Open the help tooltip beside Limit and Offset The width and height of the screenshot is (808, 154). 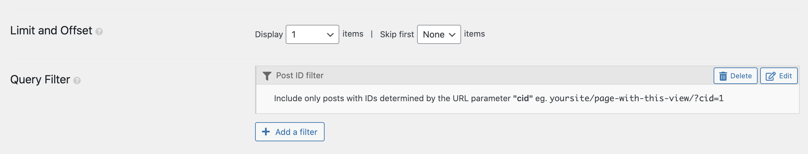point(99,31)
